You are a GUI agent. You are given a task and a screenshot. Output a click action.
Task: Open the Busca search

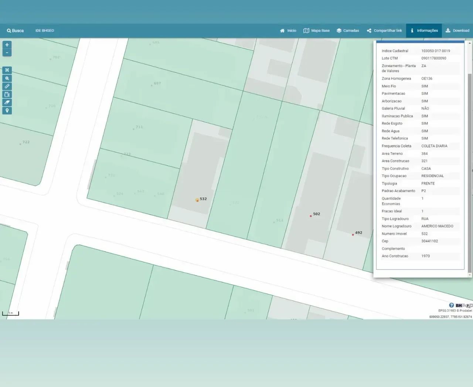click(x=15, y=31)
